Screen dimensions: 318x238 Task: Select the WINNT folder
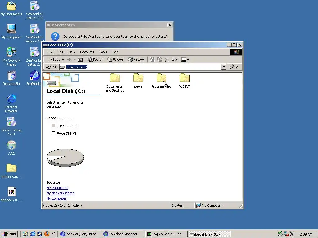click(184, 81)
